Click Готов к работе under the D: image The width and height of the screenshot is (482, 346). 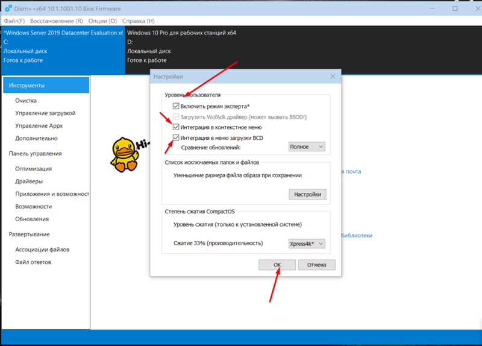[x=146, y=60]
